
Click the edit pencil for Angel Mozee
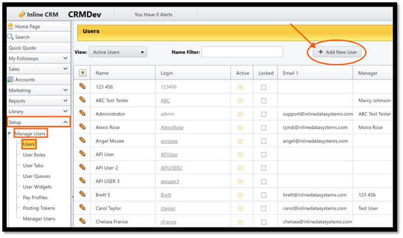click(82, 140)
